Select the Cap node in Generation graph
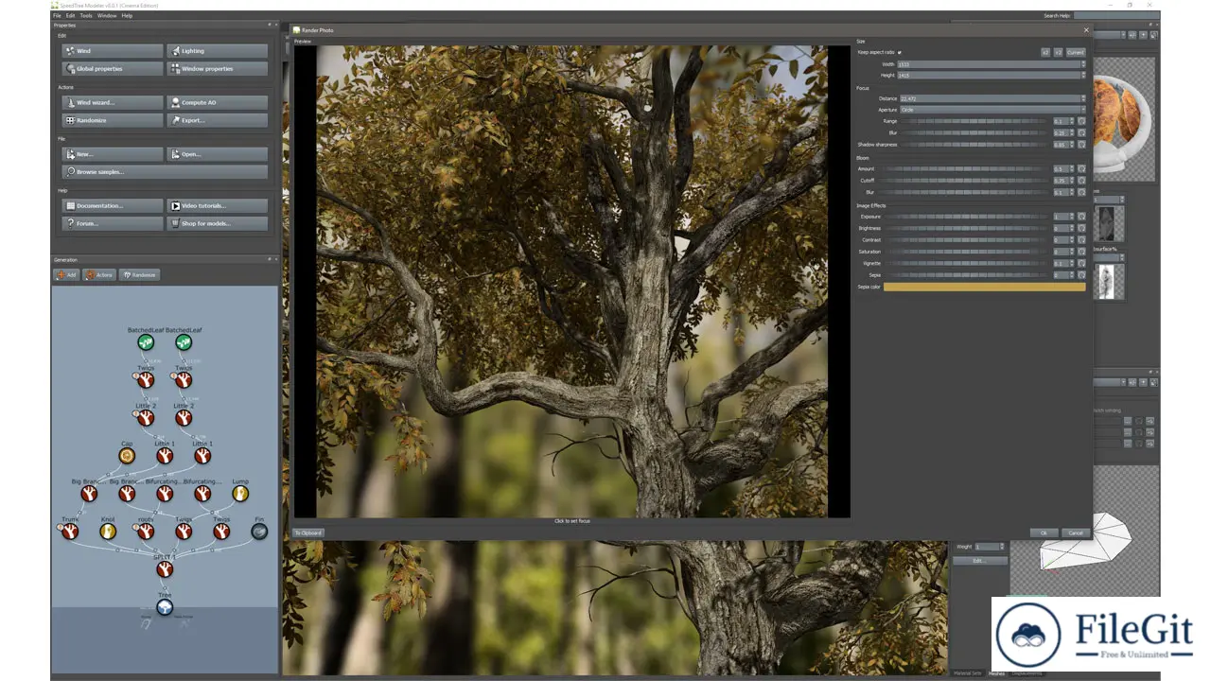The height and width of the screenshot is (681, 1211). [127, 456]
